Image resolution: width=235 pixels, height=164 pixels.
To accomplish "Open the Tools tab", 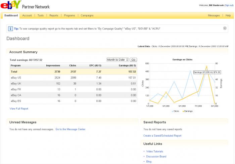I will [40, 15].
